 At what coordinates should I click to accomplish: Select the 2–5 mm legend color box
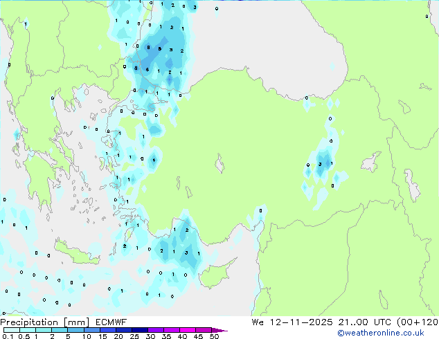60,330
